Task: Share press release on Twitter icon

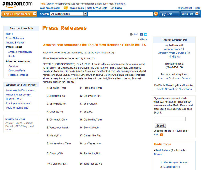Action: [145, 34]
